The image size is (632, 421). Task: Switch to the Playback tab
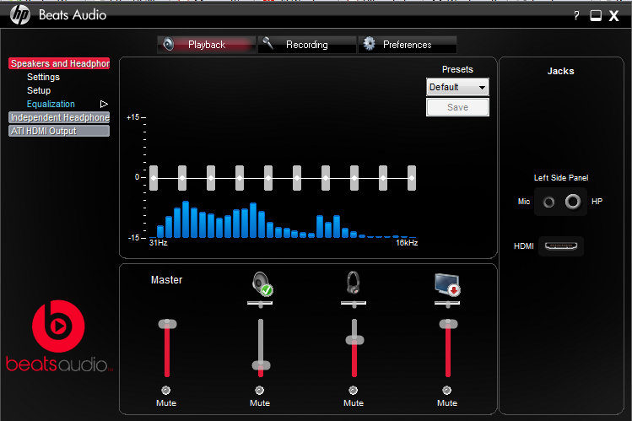[207, 45]
